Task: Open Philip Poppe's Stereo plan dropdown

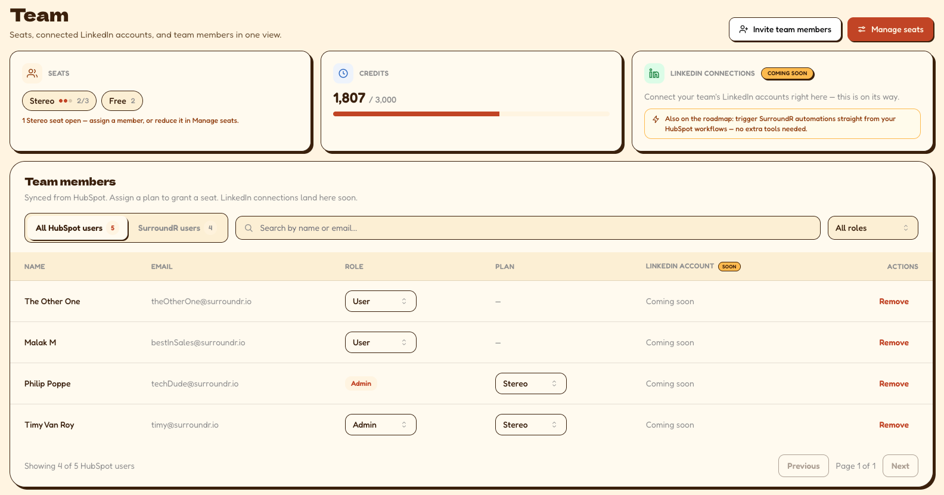Action: tap(530, 383)
